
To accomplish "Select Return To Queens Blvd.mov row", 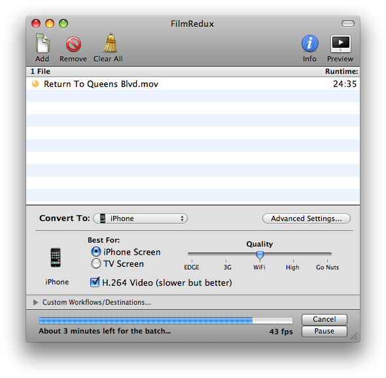I will (193, 84).
